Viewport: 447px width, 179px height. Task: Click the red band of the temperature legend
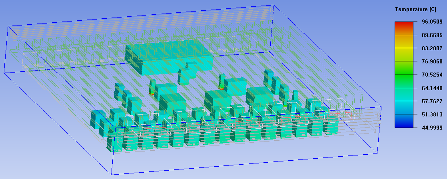[x=404, y=28]
